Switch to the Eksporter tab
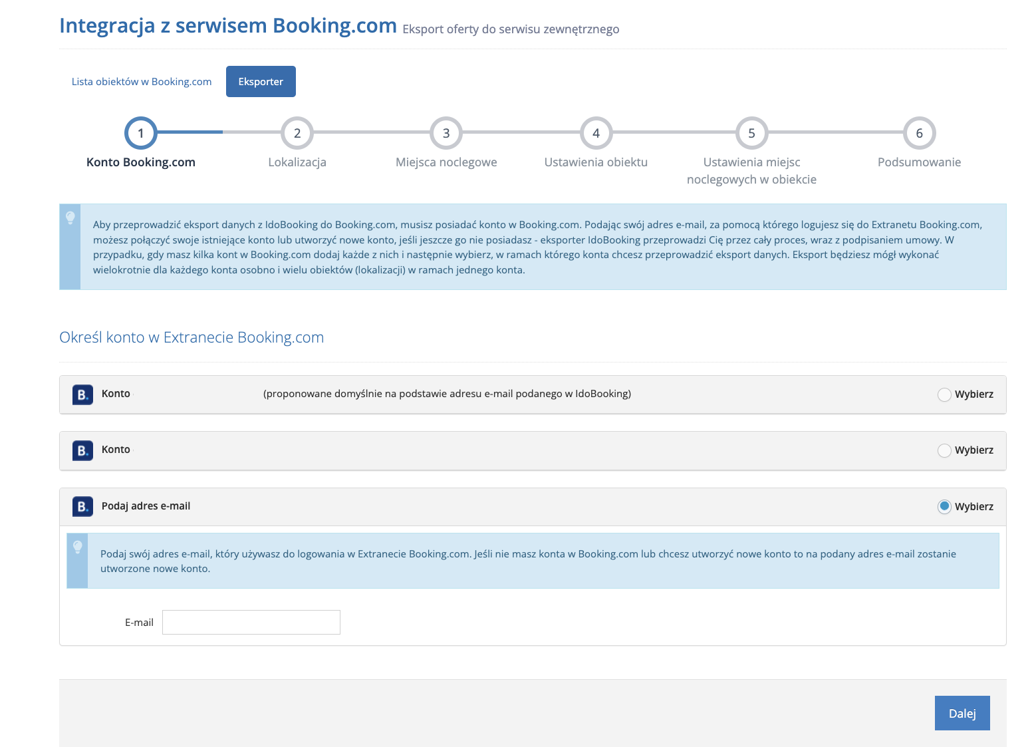Image resolution: width=1034 pixels, height=747 pixels. click(x=261, y=82)
